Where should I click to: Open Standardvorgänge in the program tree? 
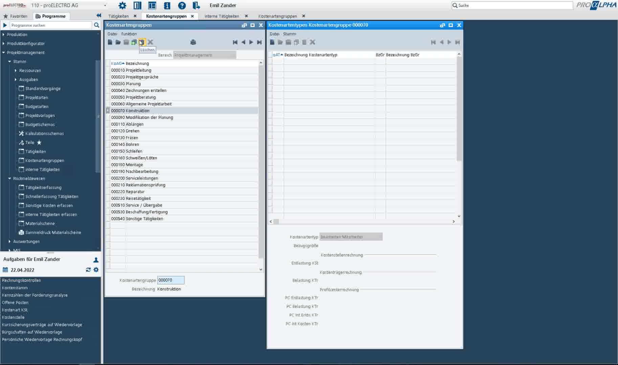click(x=43, y=89)
